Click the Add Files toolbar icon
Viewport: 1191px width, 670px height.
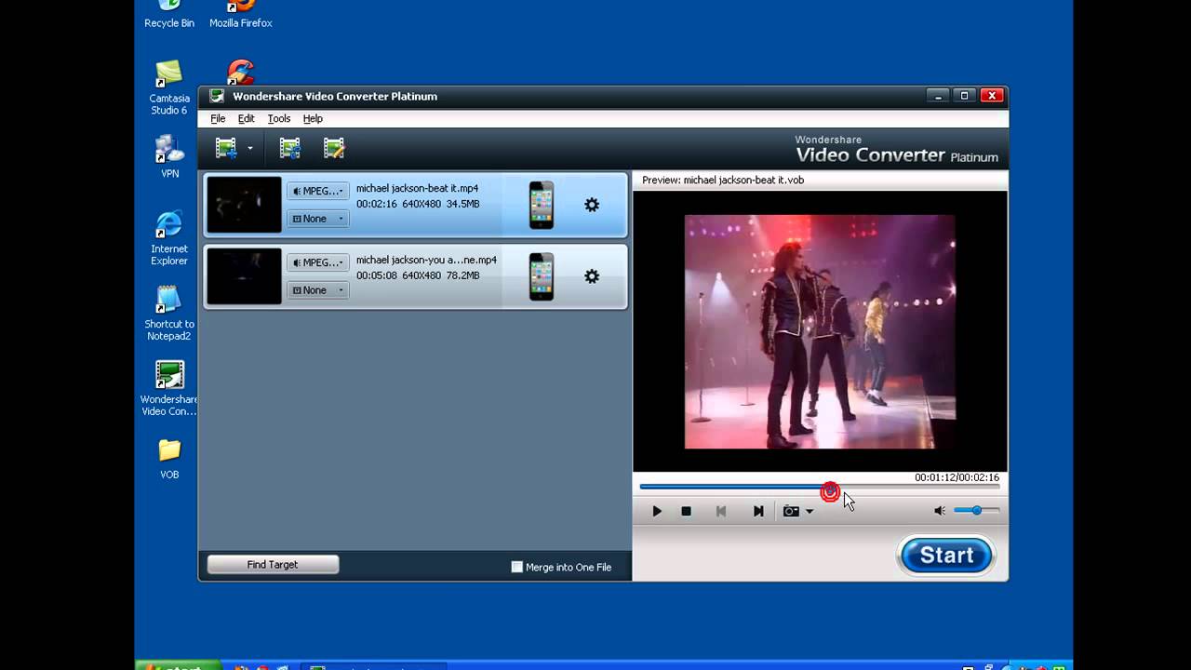[x=226, y=148]
